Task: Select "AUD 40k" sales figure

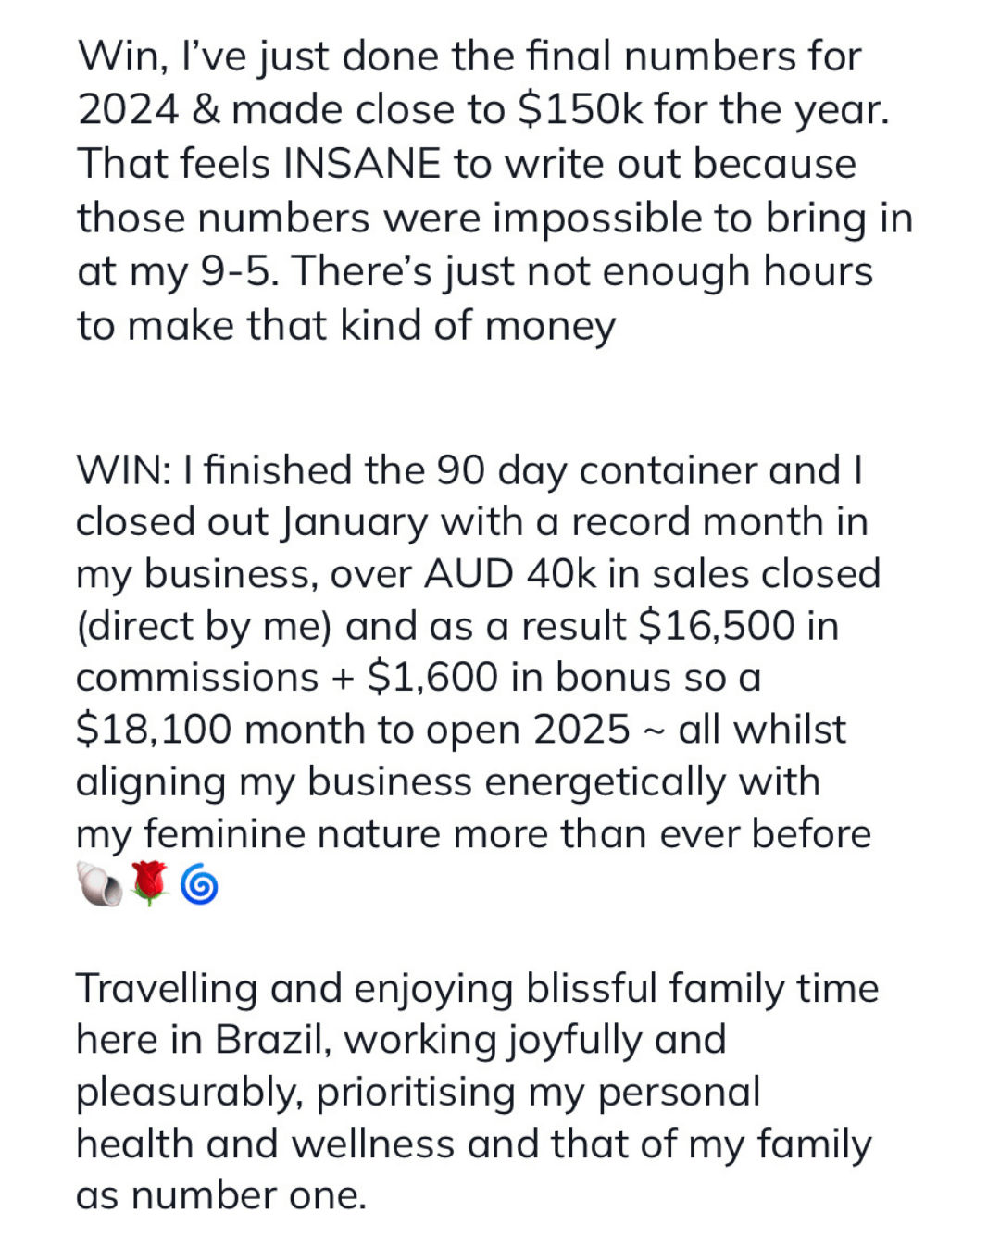Action: click(x=510, y=574)
